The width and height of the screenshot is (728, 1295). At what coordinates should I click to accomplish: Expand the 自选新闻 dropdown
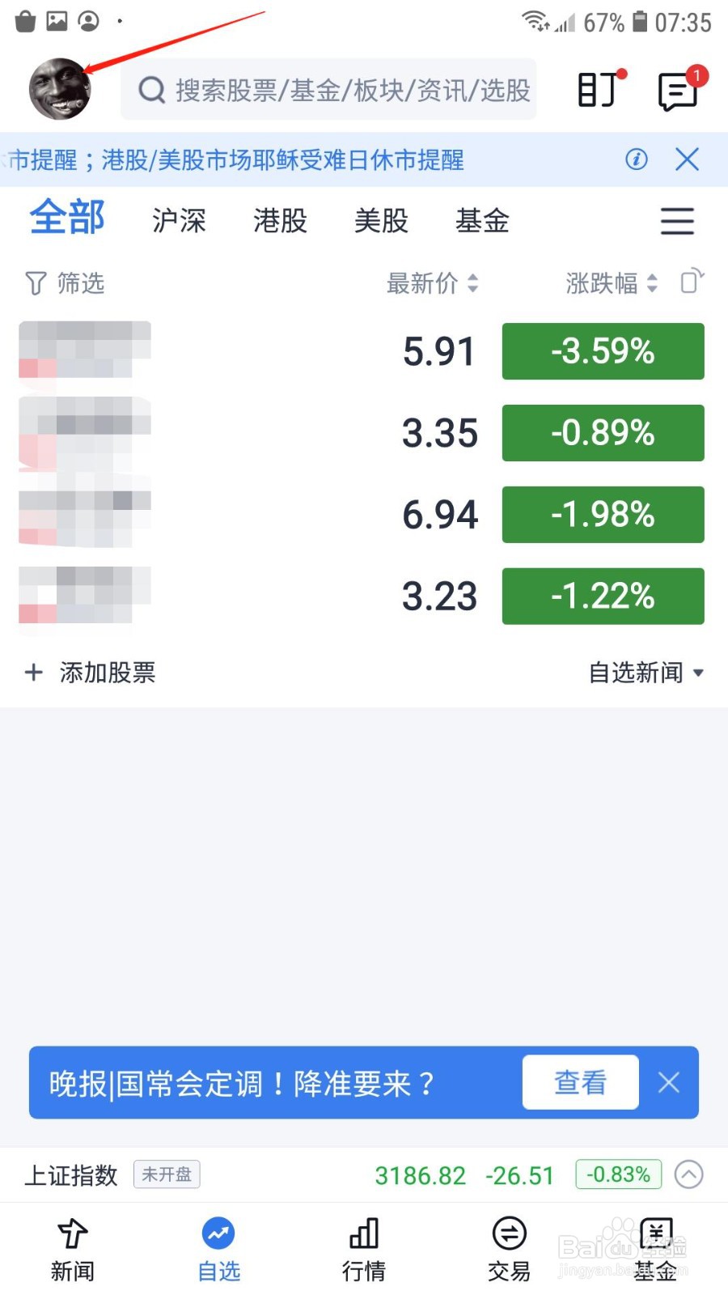tap(645, 673)
